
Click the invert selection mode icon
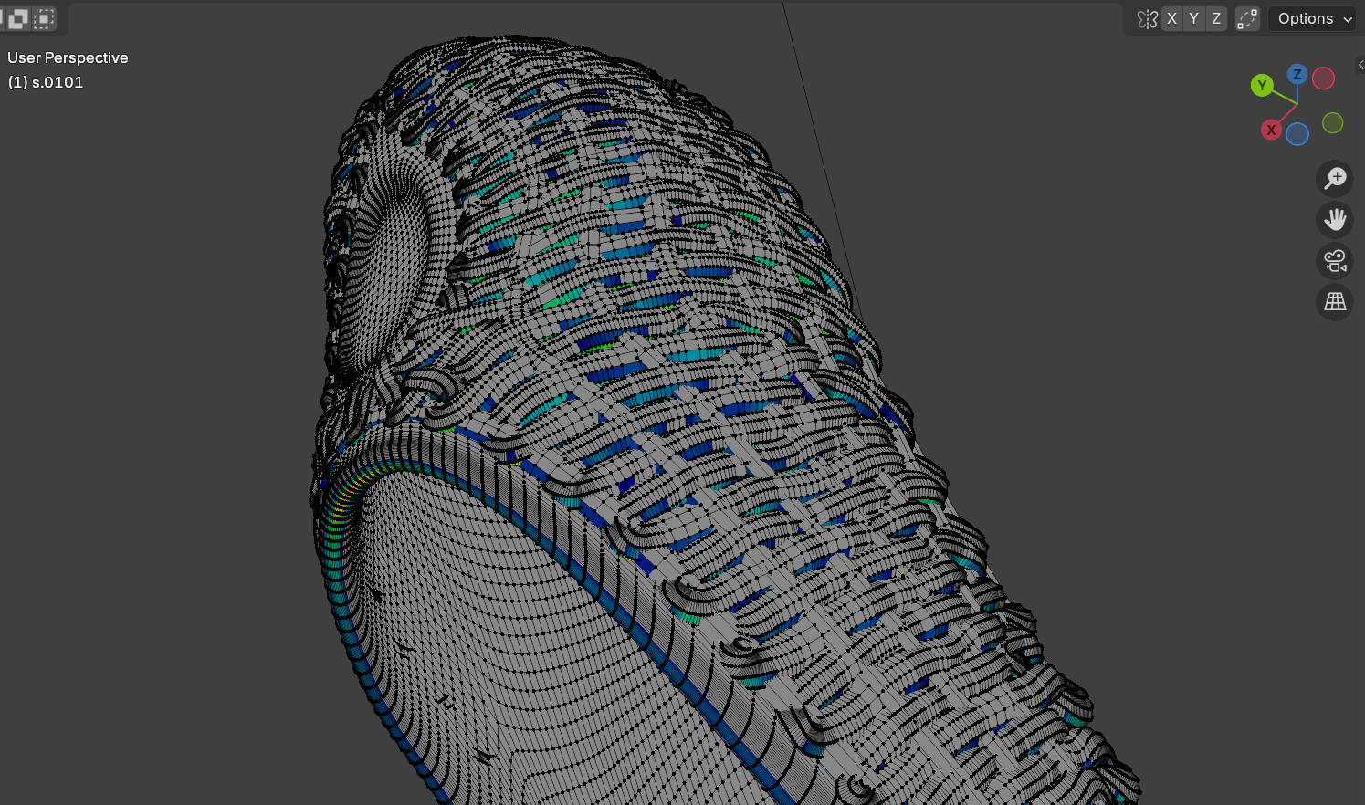click(18, 18)
